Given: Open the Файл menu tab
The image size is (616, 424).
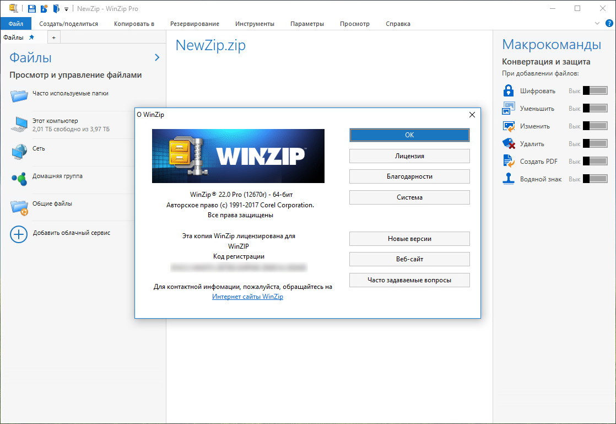Looking at the screenshot, I should pyautogui.click(x=16, y=24).
